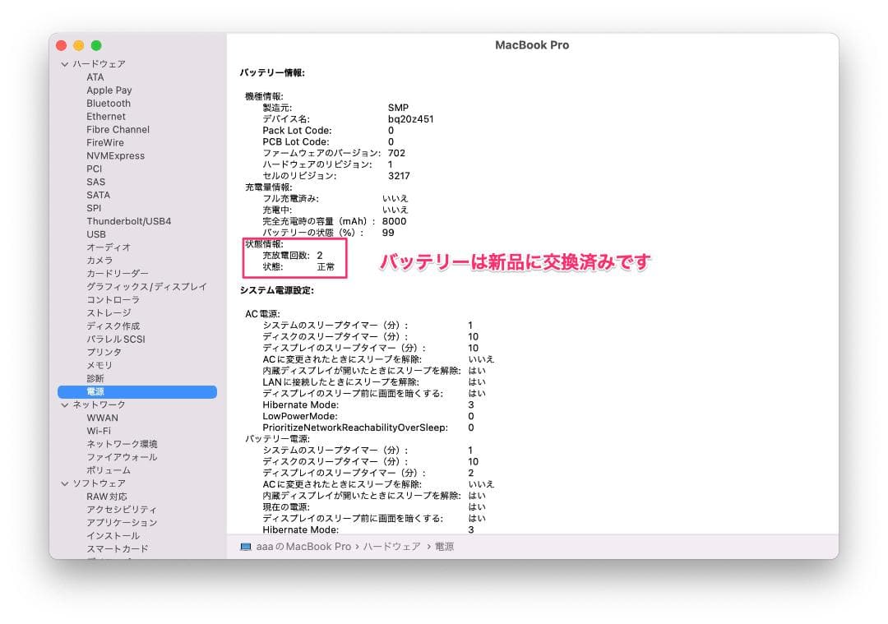This screenshot has width=888, height=624.
Task: Select NVMExpress in the sidebar
Action: click(x=115, y=155)
